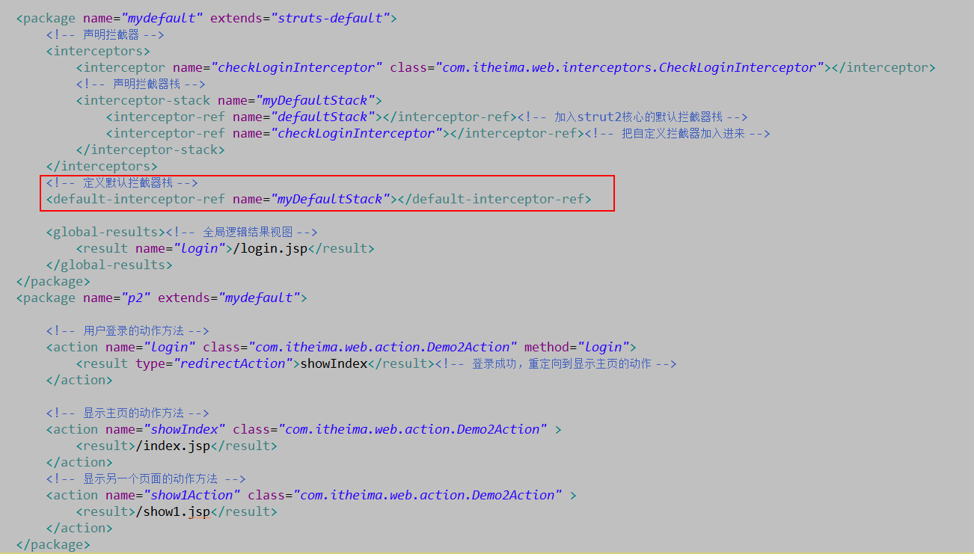
Task: Click the extends="mydefault" value
Action: pyautogui.click(x=259, y=298)
